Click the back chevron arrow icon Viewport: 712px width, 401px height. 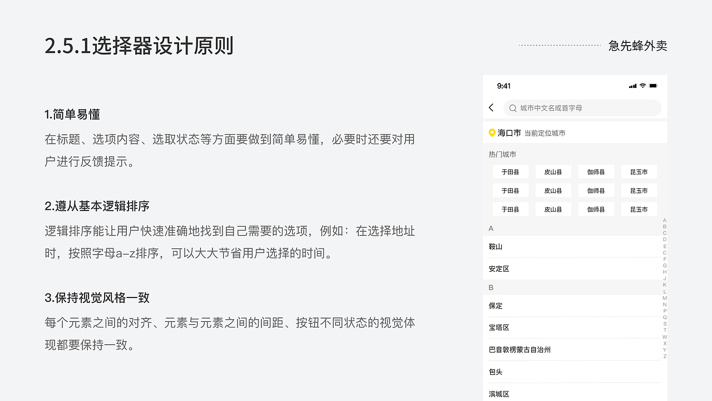(x=491, y=107)
